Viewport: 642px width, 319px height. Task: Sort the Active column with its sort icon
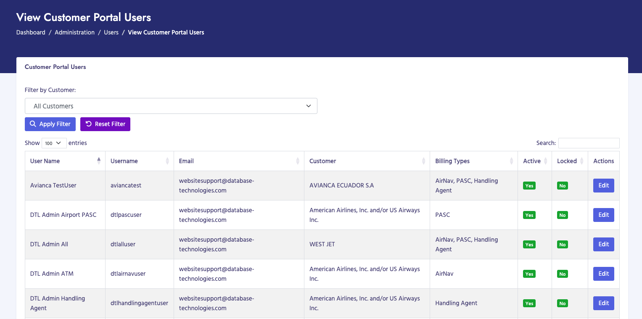pos(546,161)
